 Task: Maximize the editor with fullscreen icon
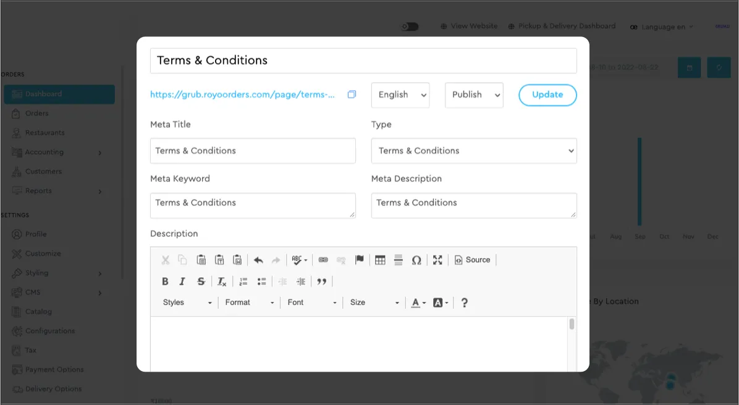(x=437, y=260)
